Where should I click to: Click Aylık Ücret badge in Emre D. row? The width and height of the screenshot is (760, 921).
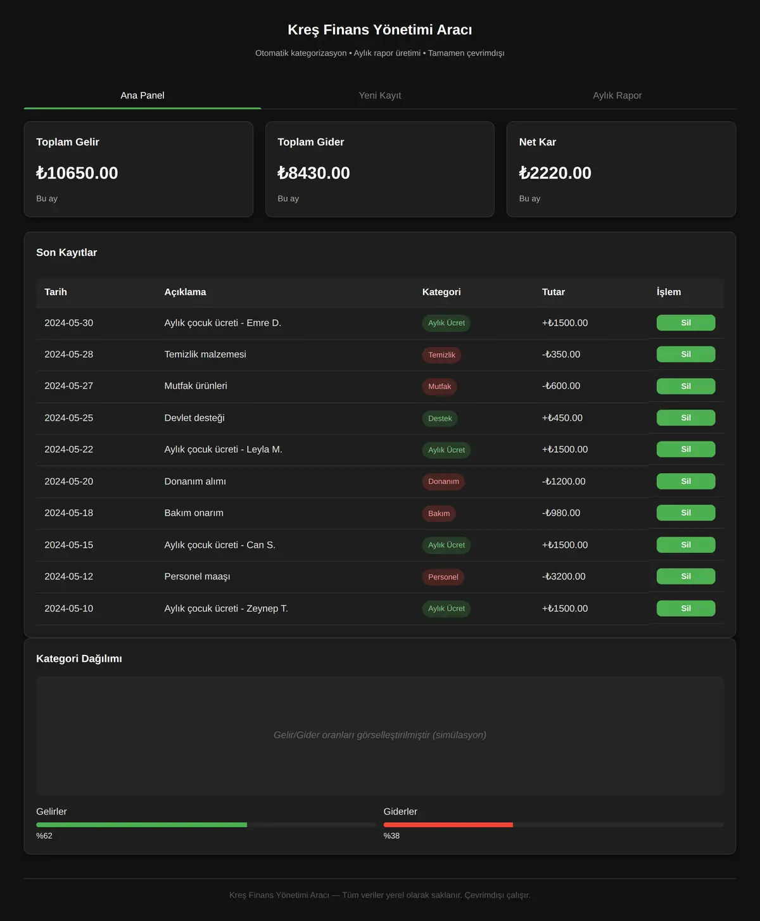(446, 323)
